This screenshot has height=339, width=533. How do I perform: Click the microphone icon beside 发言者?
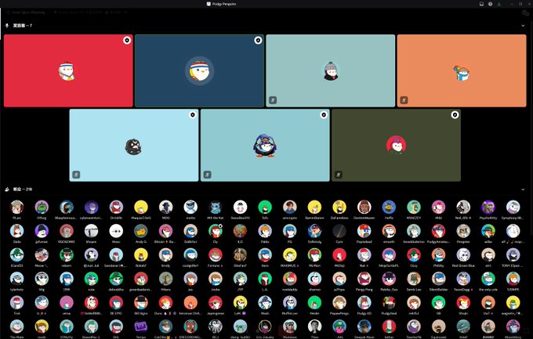pos(7,26)
